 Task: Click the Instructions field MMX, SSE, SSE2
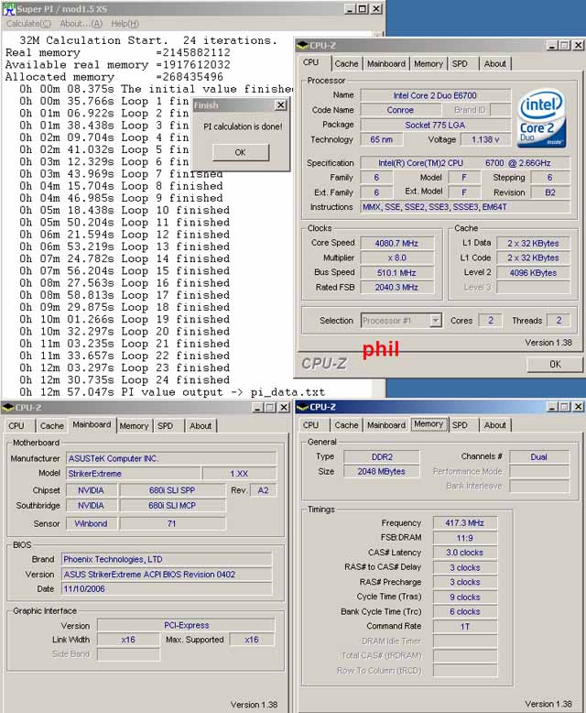click(465, 207)
